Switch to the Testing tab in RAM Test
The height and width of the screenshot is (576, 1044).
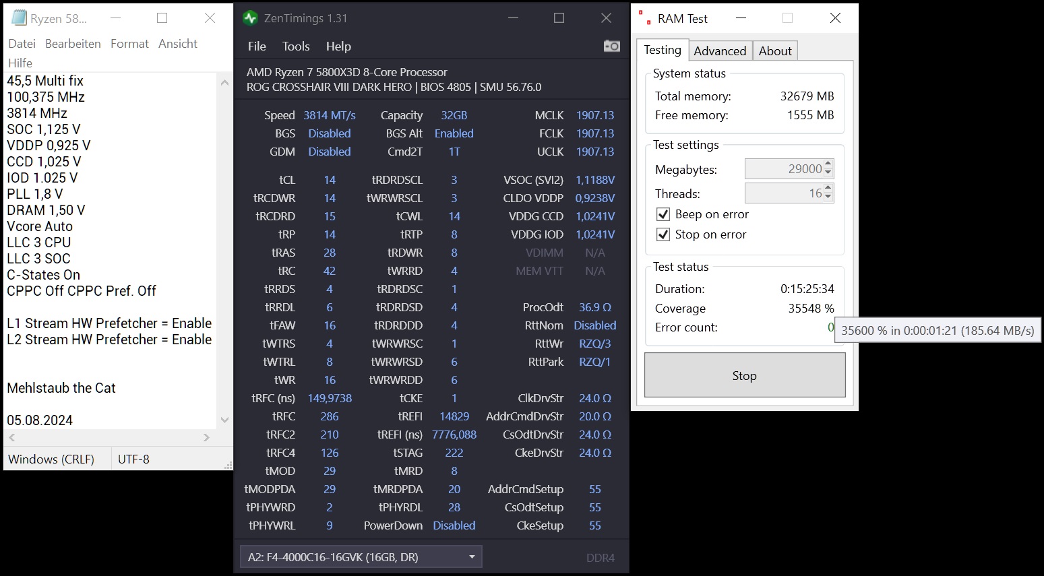pyautogui.click(x=663, y=50)
